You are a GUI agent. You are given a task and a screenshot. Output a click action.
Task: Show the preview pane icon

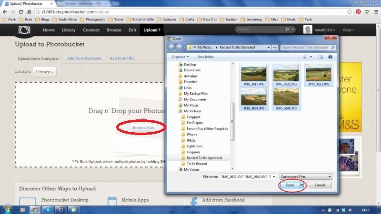pyautogui.click(x=320, y=57)
